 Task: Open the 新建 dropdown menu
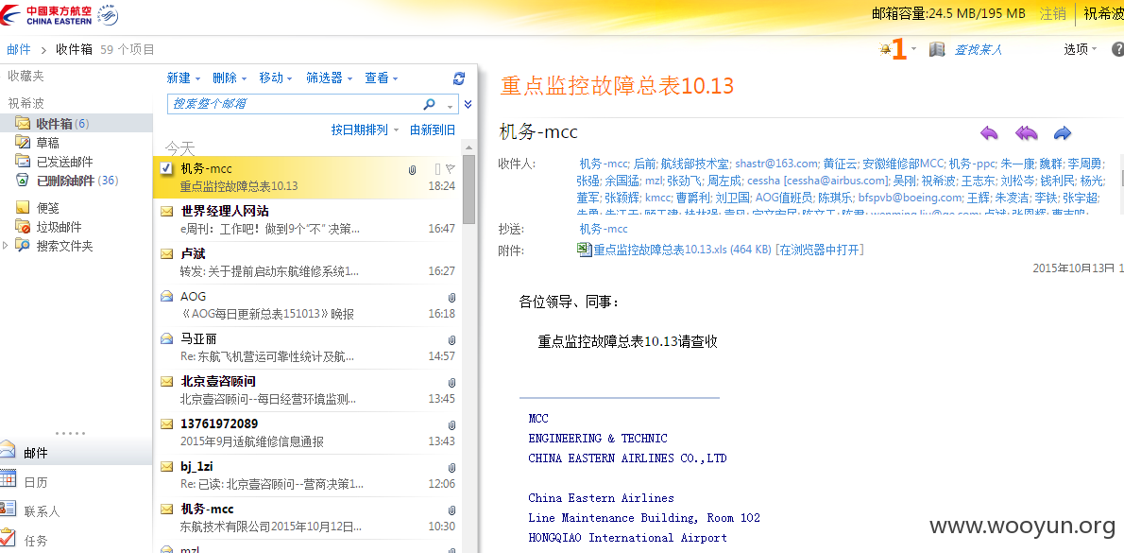(x=183, y=78)
